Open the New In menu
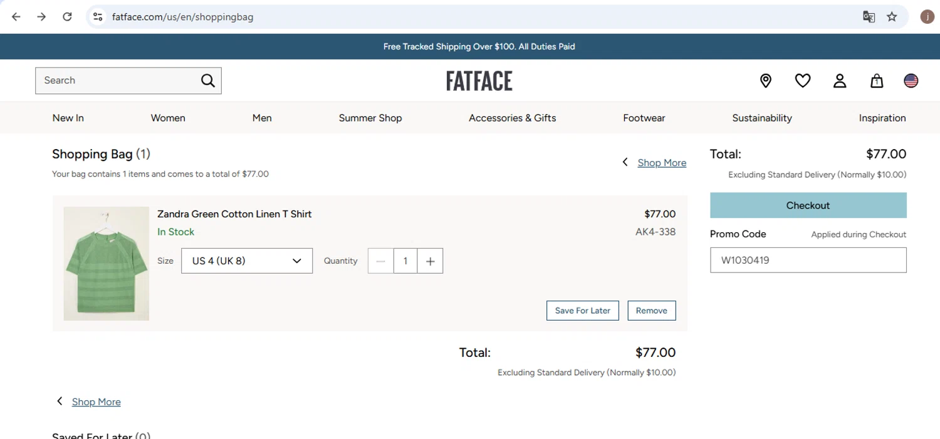Screen dimensions: 940x439 [x=68, y=118]
